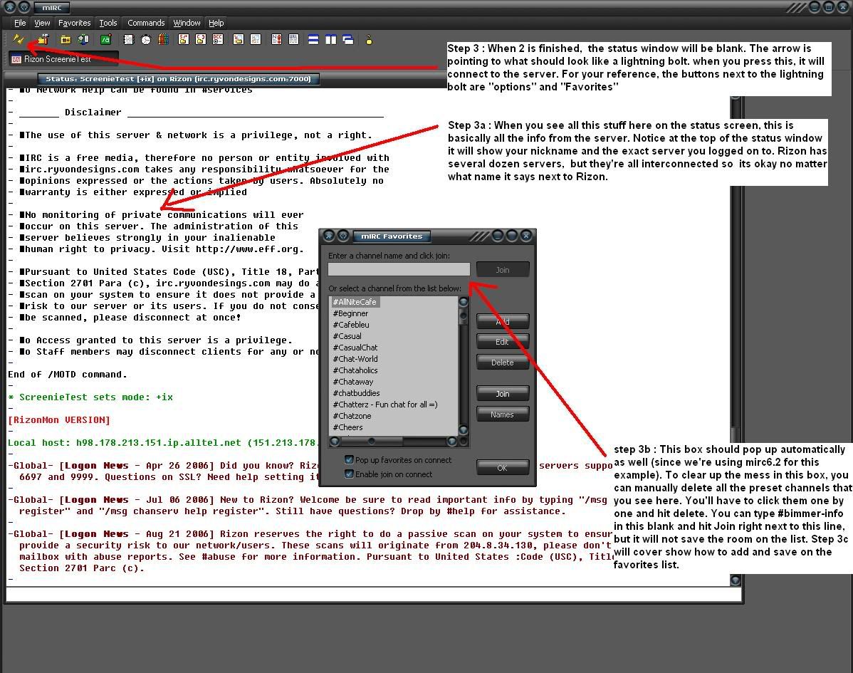Click the 'End of /MOTD command.' line

click(x=68, y=375)
